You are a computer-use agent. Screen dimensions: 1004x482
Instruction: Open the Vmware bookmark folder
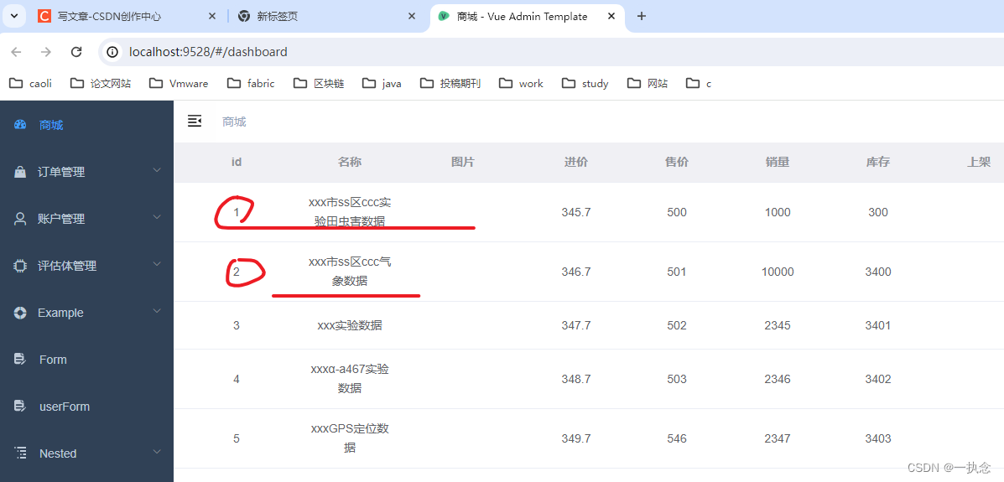click(179, 83)
